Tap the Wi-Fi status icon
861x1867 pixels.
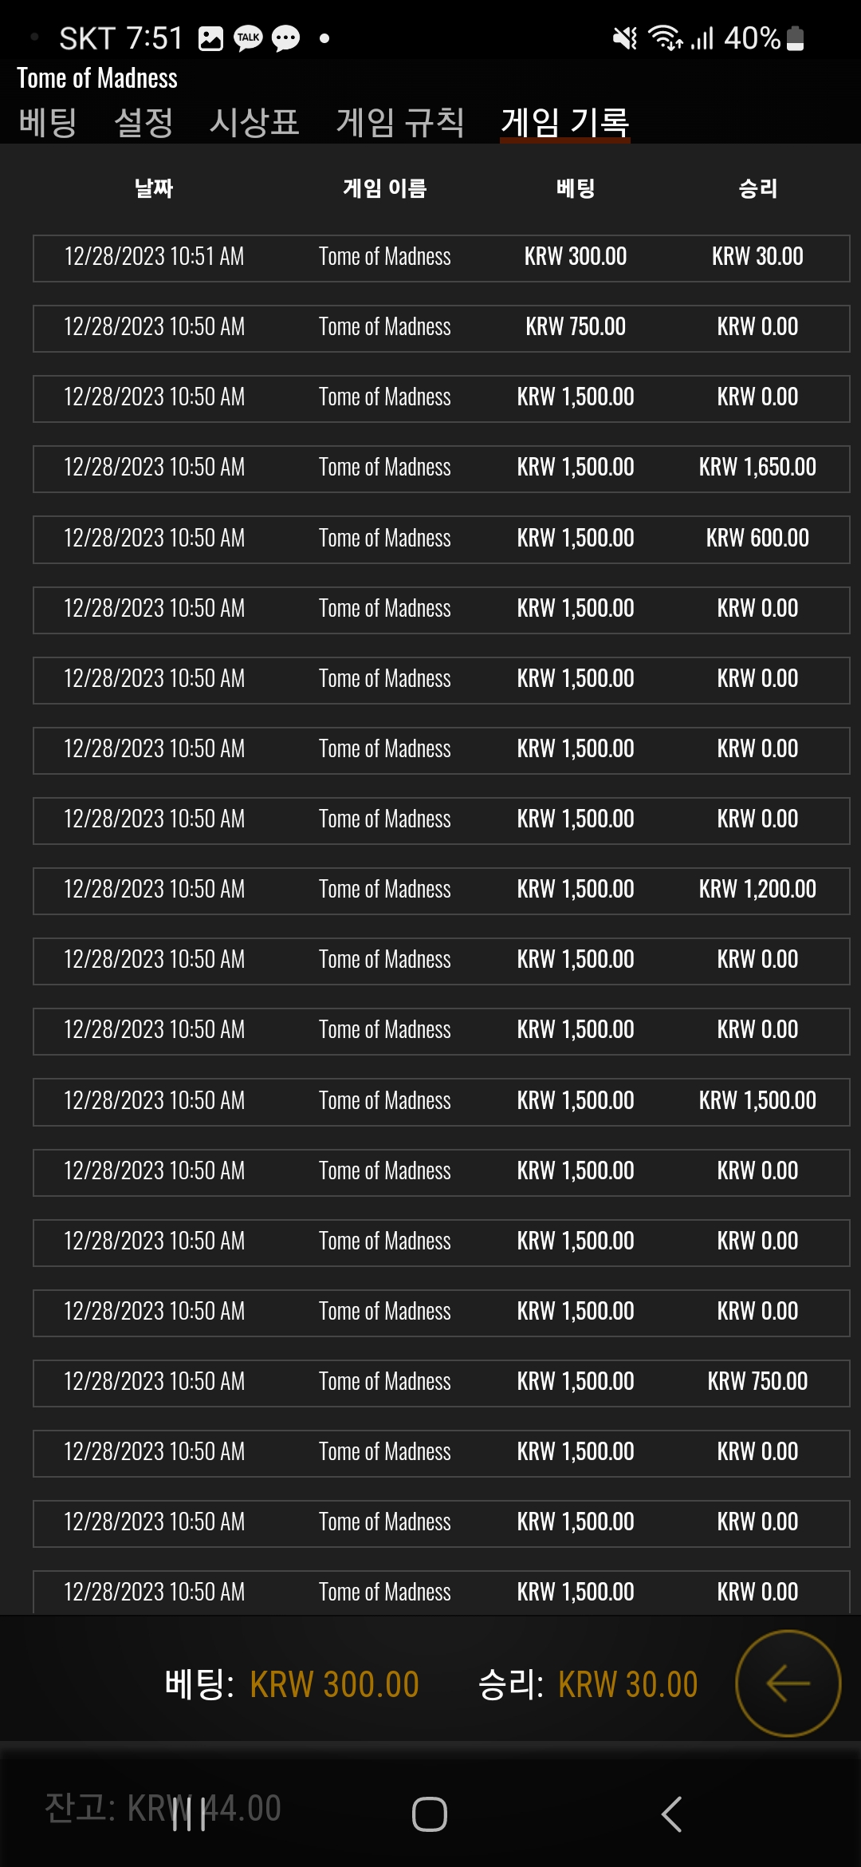tap(665, 38)
